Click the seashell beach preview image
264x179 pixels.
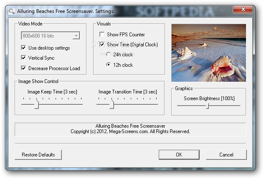[208, 53]
